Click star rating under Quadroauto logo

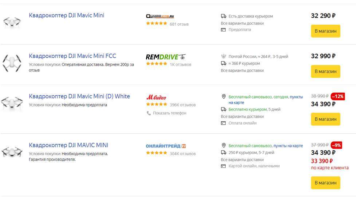[x=157, y=24]
